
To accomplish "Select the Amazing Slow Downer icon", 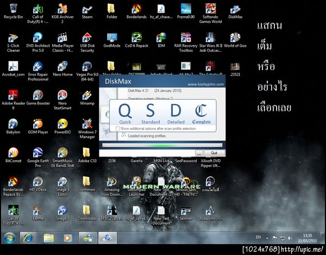I will click(x=112, y=186).
